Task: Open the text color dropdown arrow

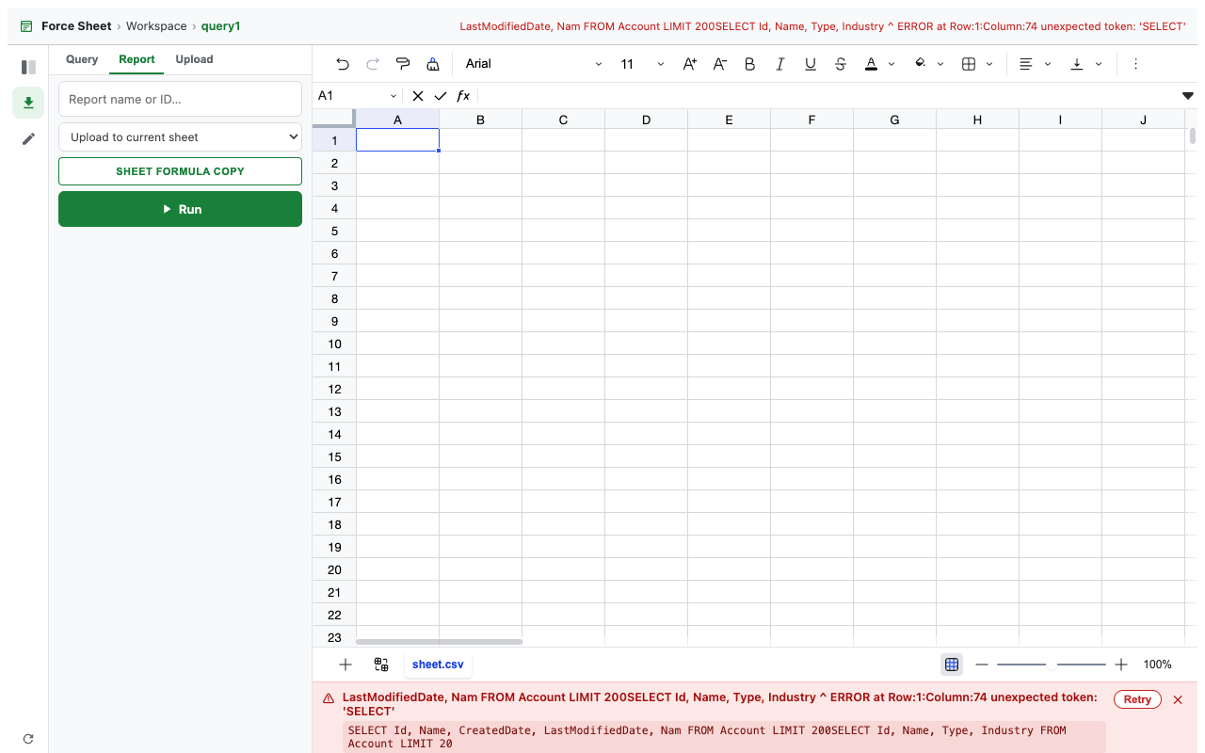Action: pos(891,64)
